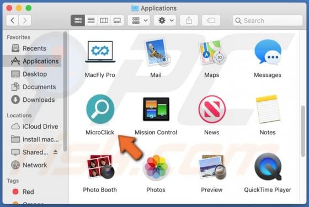
Task: Select the Red tag in sidebar
Action: (33, 192)
